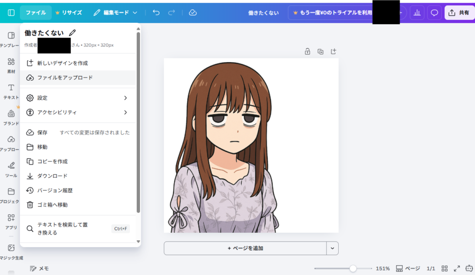Toggle the sidebar panel icon at top left

[11, 13]
